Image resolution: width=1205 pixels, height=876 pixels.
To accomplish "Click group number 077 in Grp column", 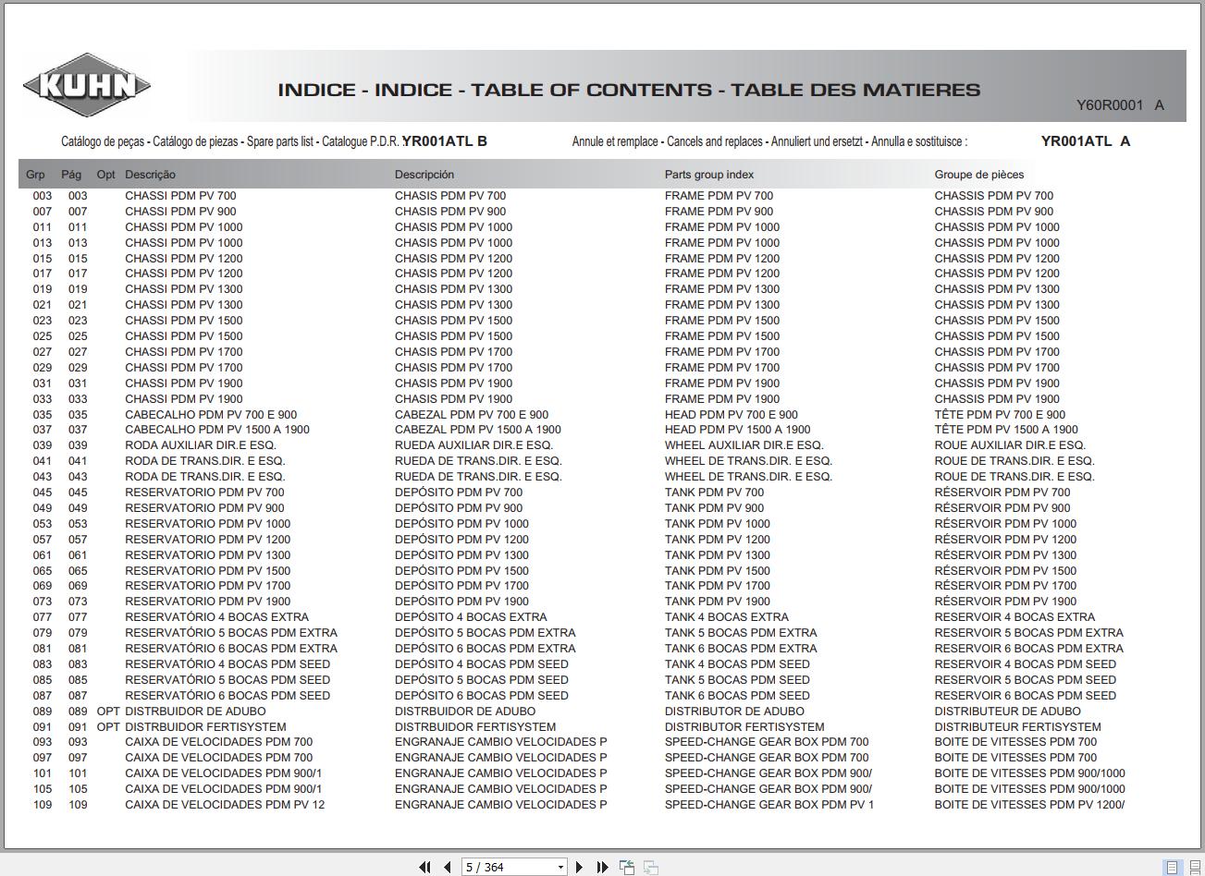I will [43, 617].
